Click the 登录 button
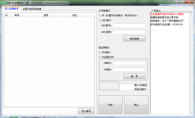 135,76
